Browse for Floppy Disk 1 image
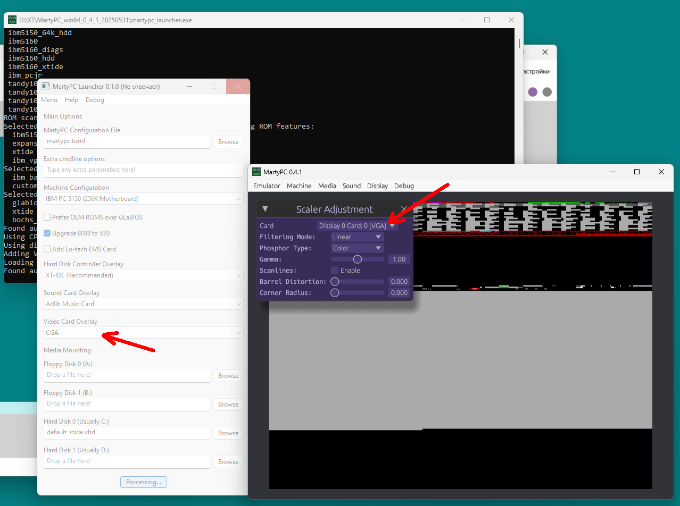 click(228, 404)
